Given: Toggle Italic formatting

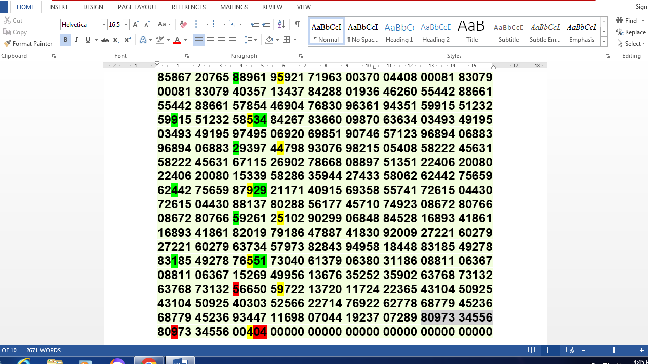Looking at the screenshot, I should (x=76, y=40).
